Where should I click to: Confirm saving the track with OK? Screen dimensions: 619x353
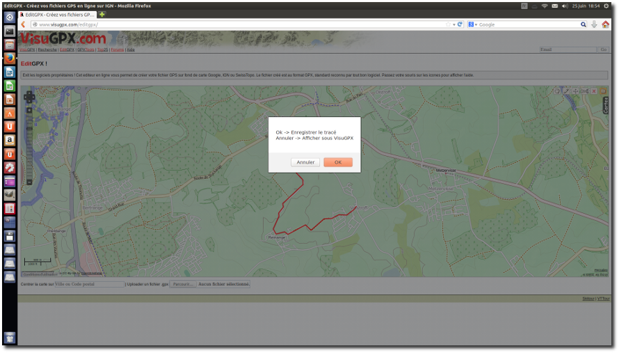[338, 162]
